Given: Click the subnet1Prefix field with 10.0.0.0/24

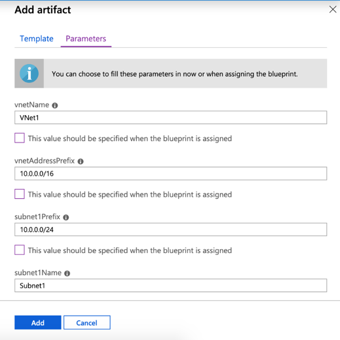Looking at the screenshot, I should pyautogui.click(x=171, y=229).
